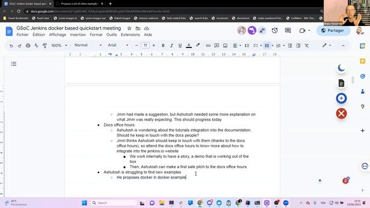Open text color picker letter A
The height and width of the screenshot is (208, 370).
(x=188, y=46)
